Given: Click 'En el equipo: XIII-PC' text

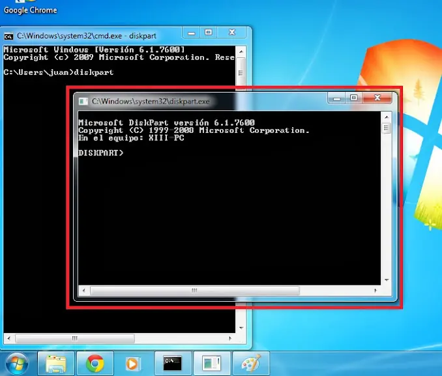Looking at the screenshot, I should (x=131, y=138).
